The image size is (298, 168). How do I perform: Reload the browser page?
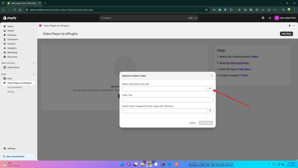point(15,10)
